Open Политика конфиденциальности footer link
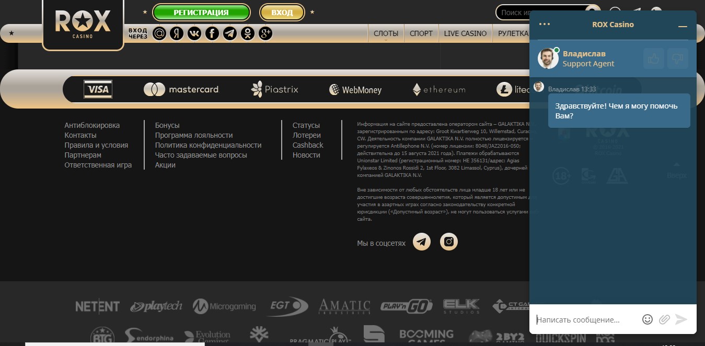Viewport: 705px width, 346px height. [x=208, y=145]
